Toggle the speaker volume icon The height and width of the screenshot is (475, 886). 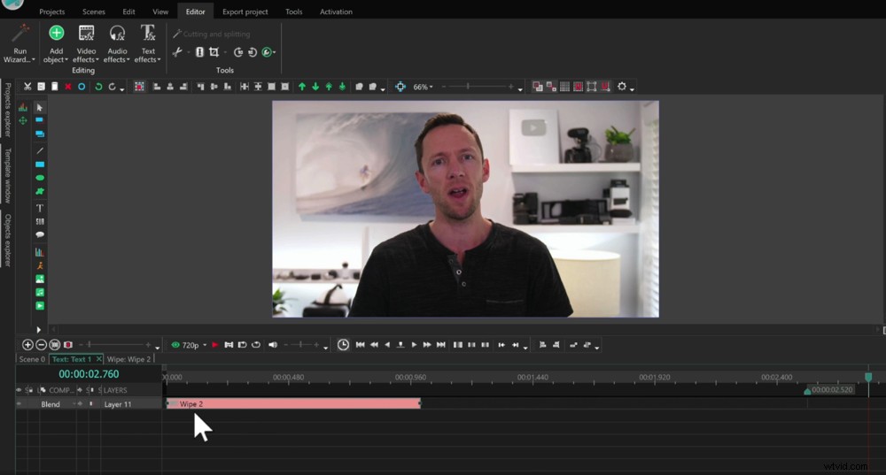click(x=273, y=345)
